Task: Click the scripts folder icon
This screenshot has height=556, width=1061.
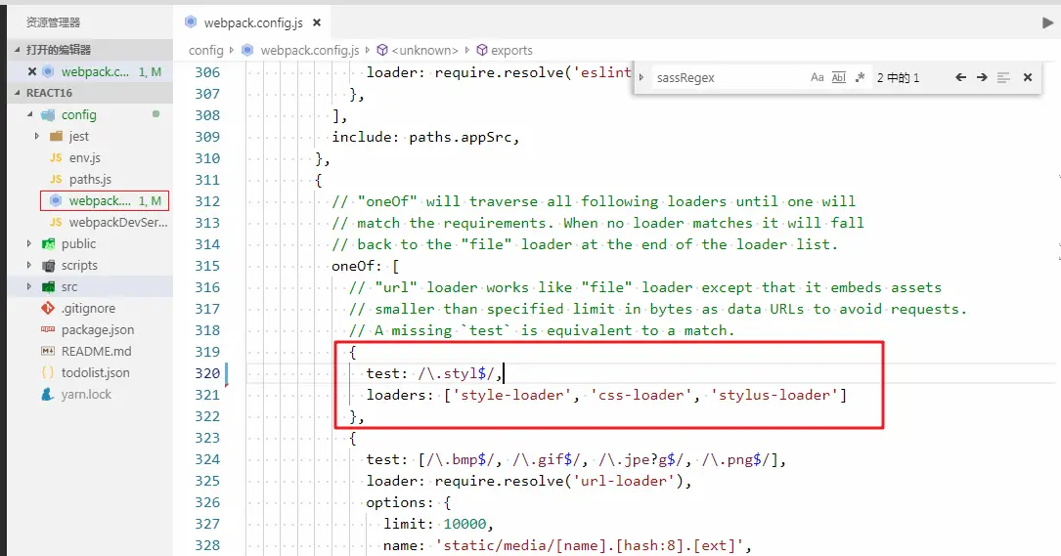Action: (48, 265)
